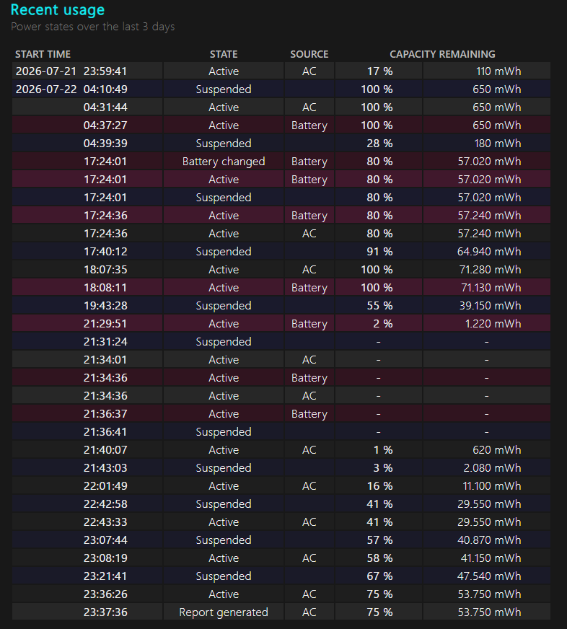Select the 04:39:39 Suspended row time
The image size is (567, 629).
[x=105, y=144]
